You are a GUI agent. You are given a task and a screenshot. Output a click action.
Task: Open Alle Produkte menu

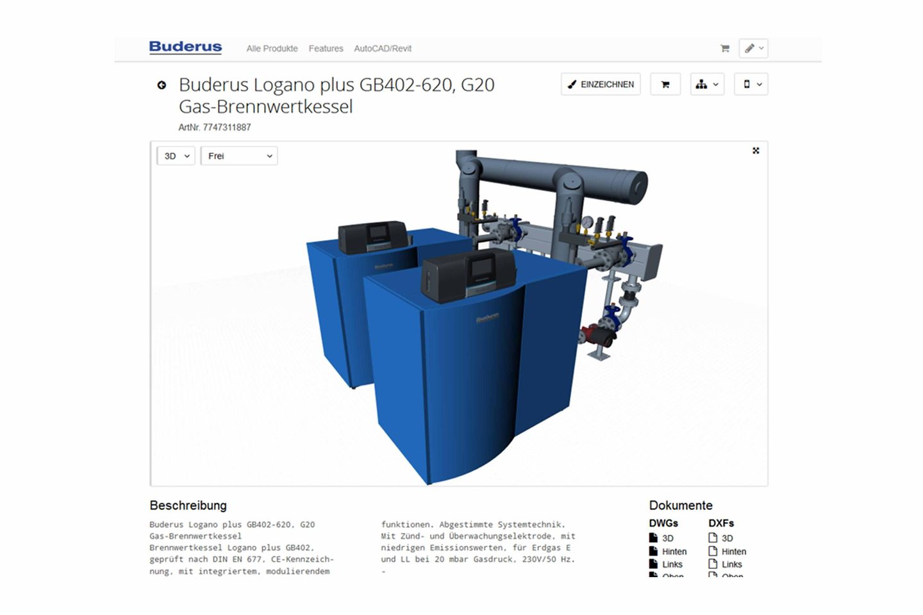click(272, 49)
